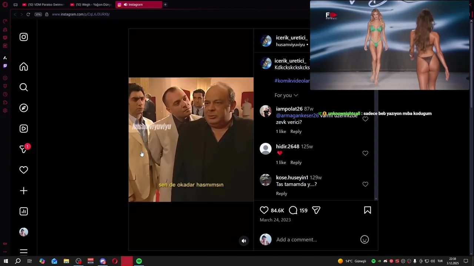Click the Add a comment field
This screenshot has width=474, height=266.
coord(316,239)
